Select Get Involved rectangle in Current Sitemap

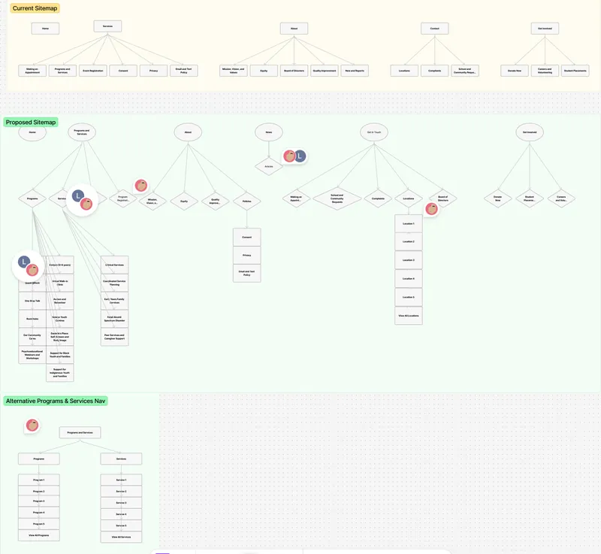[545, 29]
